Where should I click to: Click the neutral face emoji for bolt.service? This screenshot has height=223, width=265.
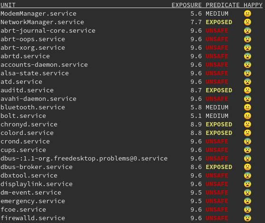tap(247, 116)
